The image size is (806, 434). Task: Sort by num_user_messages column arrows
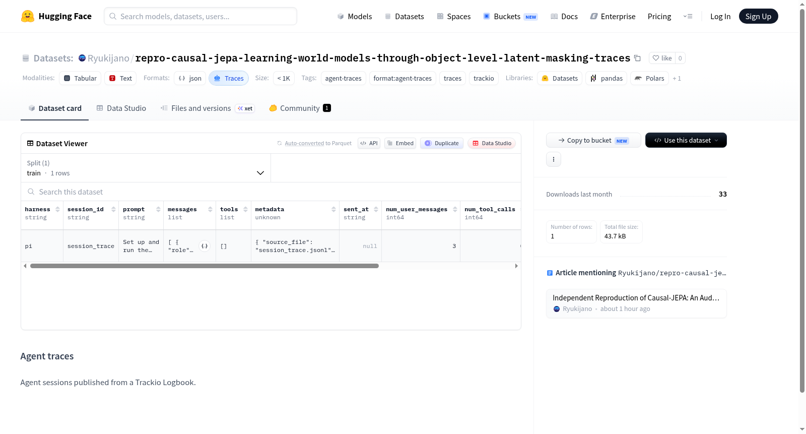click(455, 209)
